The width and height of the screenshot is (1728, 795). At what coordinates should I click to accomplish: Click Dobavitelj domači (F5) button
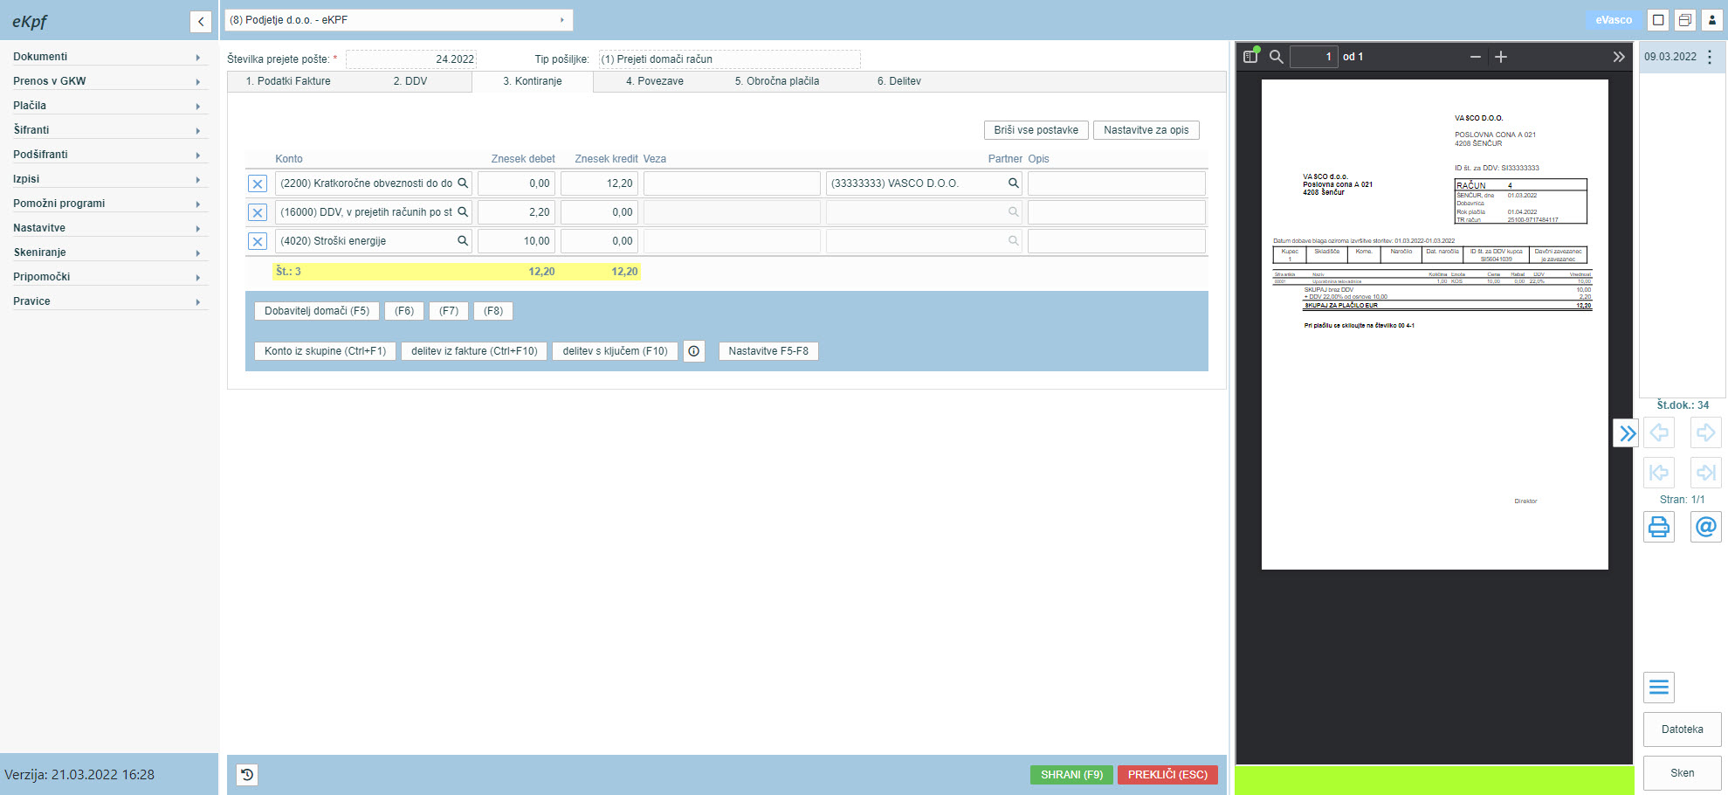click(317, 311)
